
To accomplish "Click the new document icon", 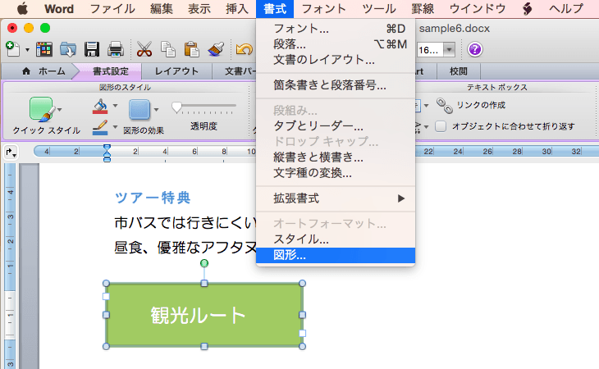I will 12,49.
